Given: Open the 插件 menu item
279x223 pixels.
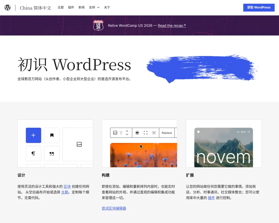Looking at the screenshot, I should click(x=71, y=8).
